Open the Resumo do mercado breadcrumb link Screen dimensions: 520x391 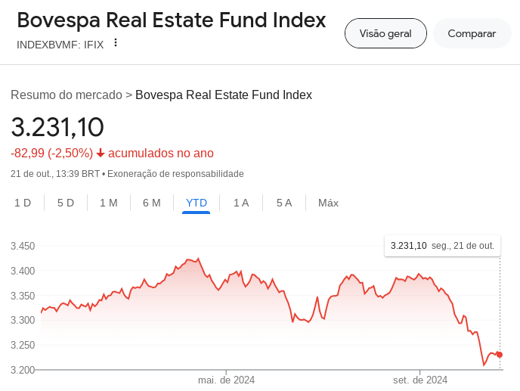coord(67,95)
